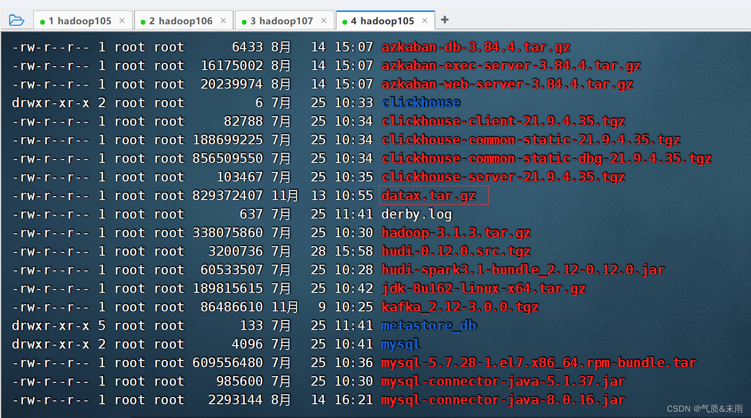Click file size 856509550
Screen dimensions: 751x418
tap(228, 159)
